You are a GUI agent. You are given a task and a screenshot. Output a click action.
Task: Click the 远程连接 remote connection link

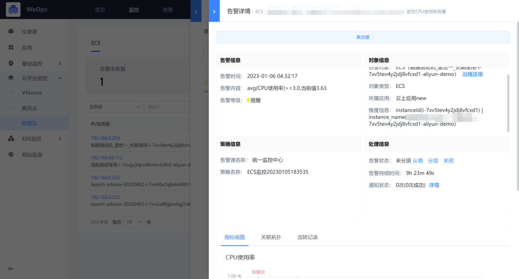[x=472, y=74]
